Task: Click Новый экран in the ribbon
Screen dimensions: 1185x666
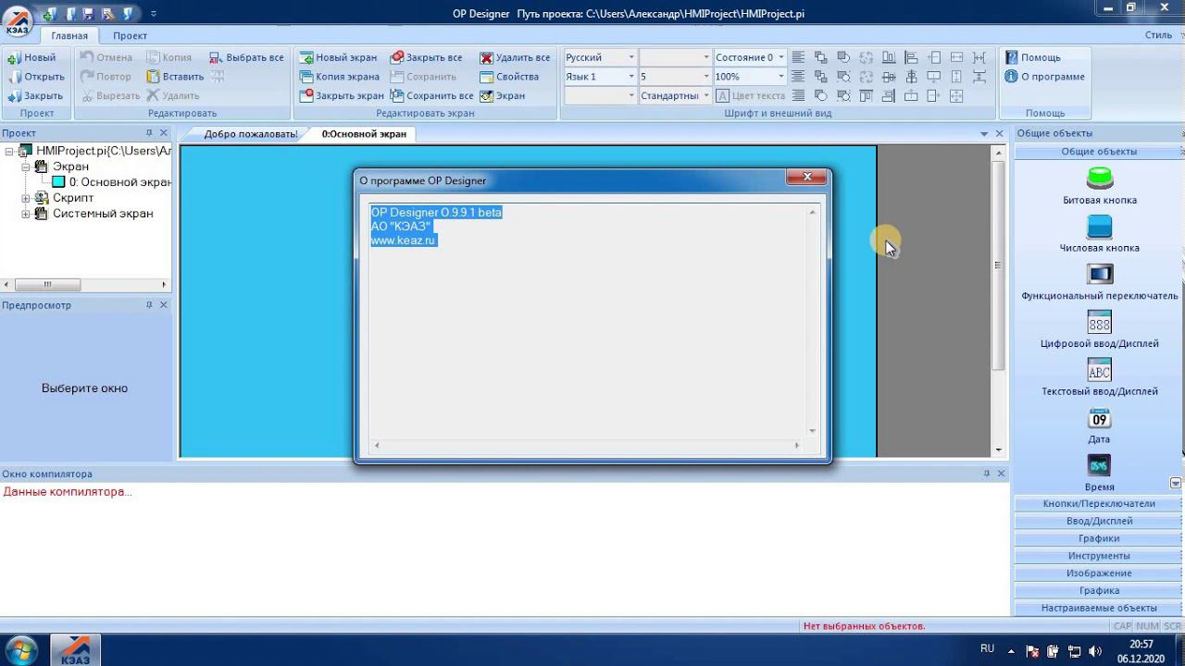Action: coord(338,57)
